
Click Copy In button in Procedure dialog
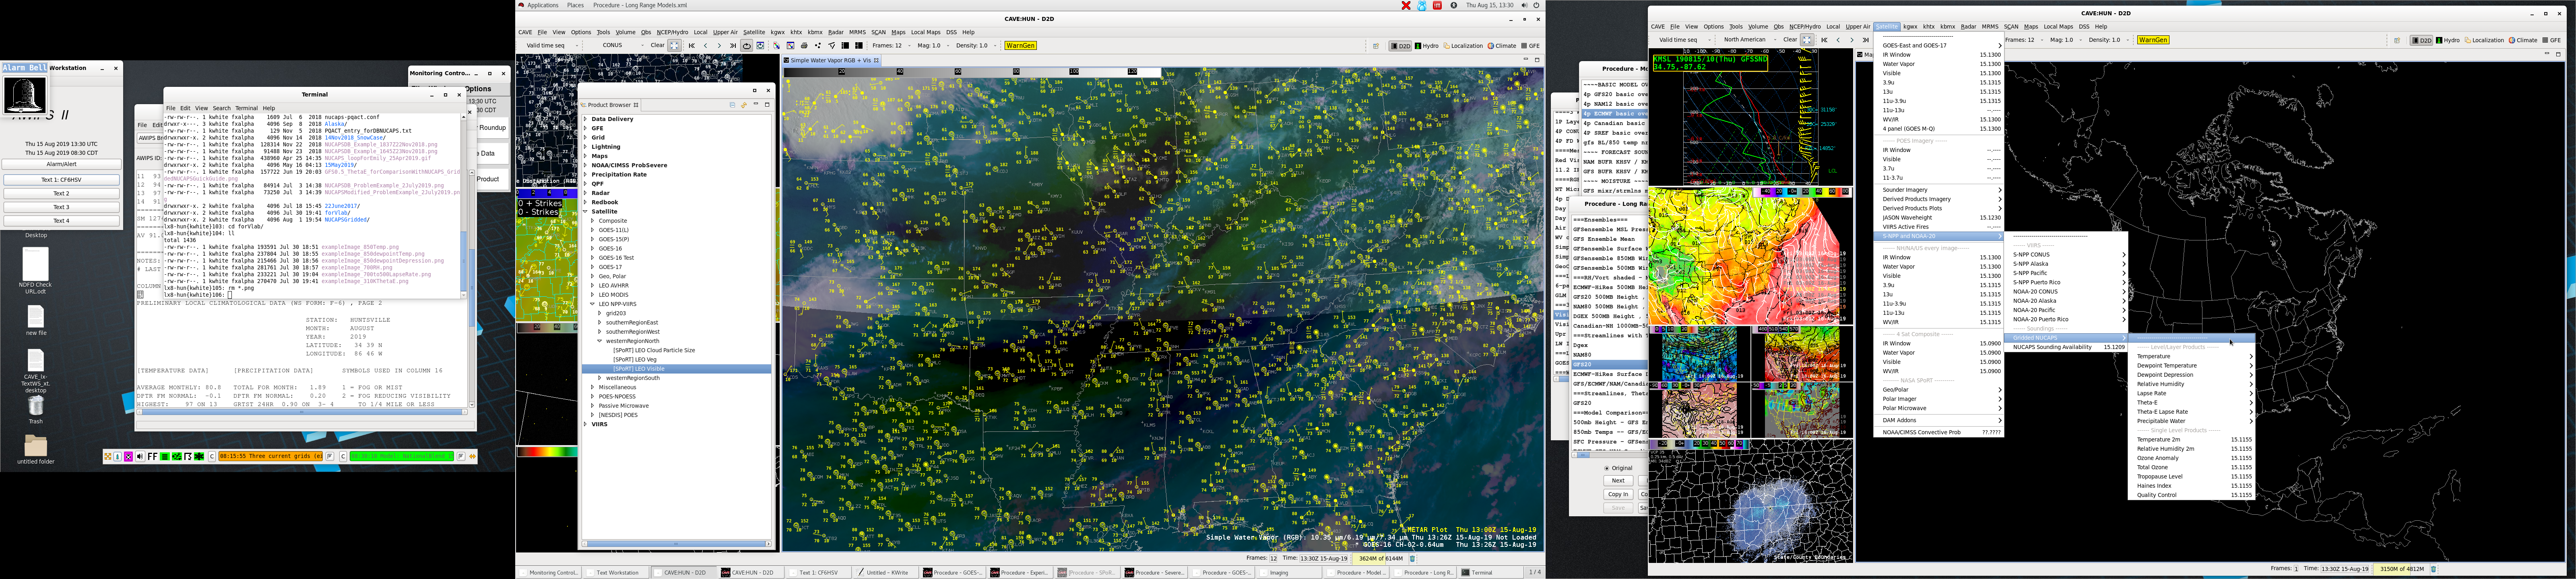click(x=1618, y=494)
